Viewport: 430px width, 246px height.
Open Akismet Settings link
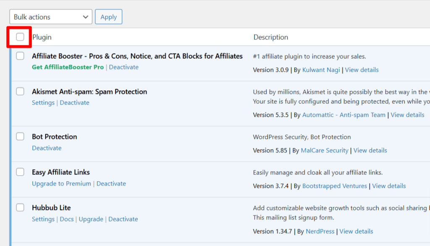pyautogui.click(x=43, y=103)
